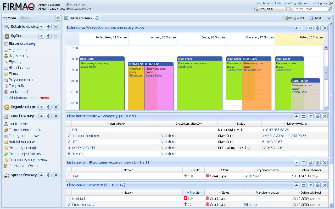Open the Układ dropdown menu
335x209 pixels.
pos(316,18)
